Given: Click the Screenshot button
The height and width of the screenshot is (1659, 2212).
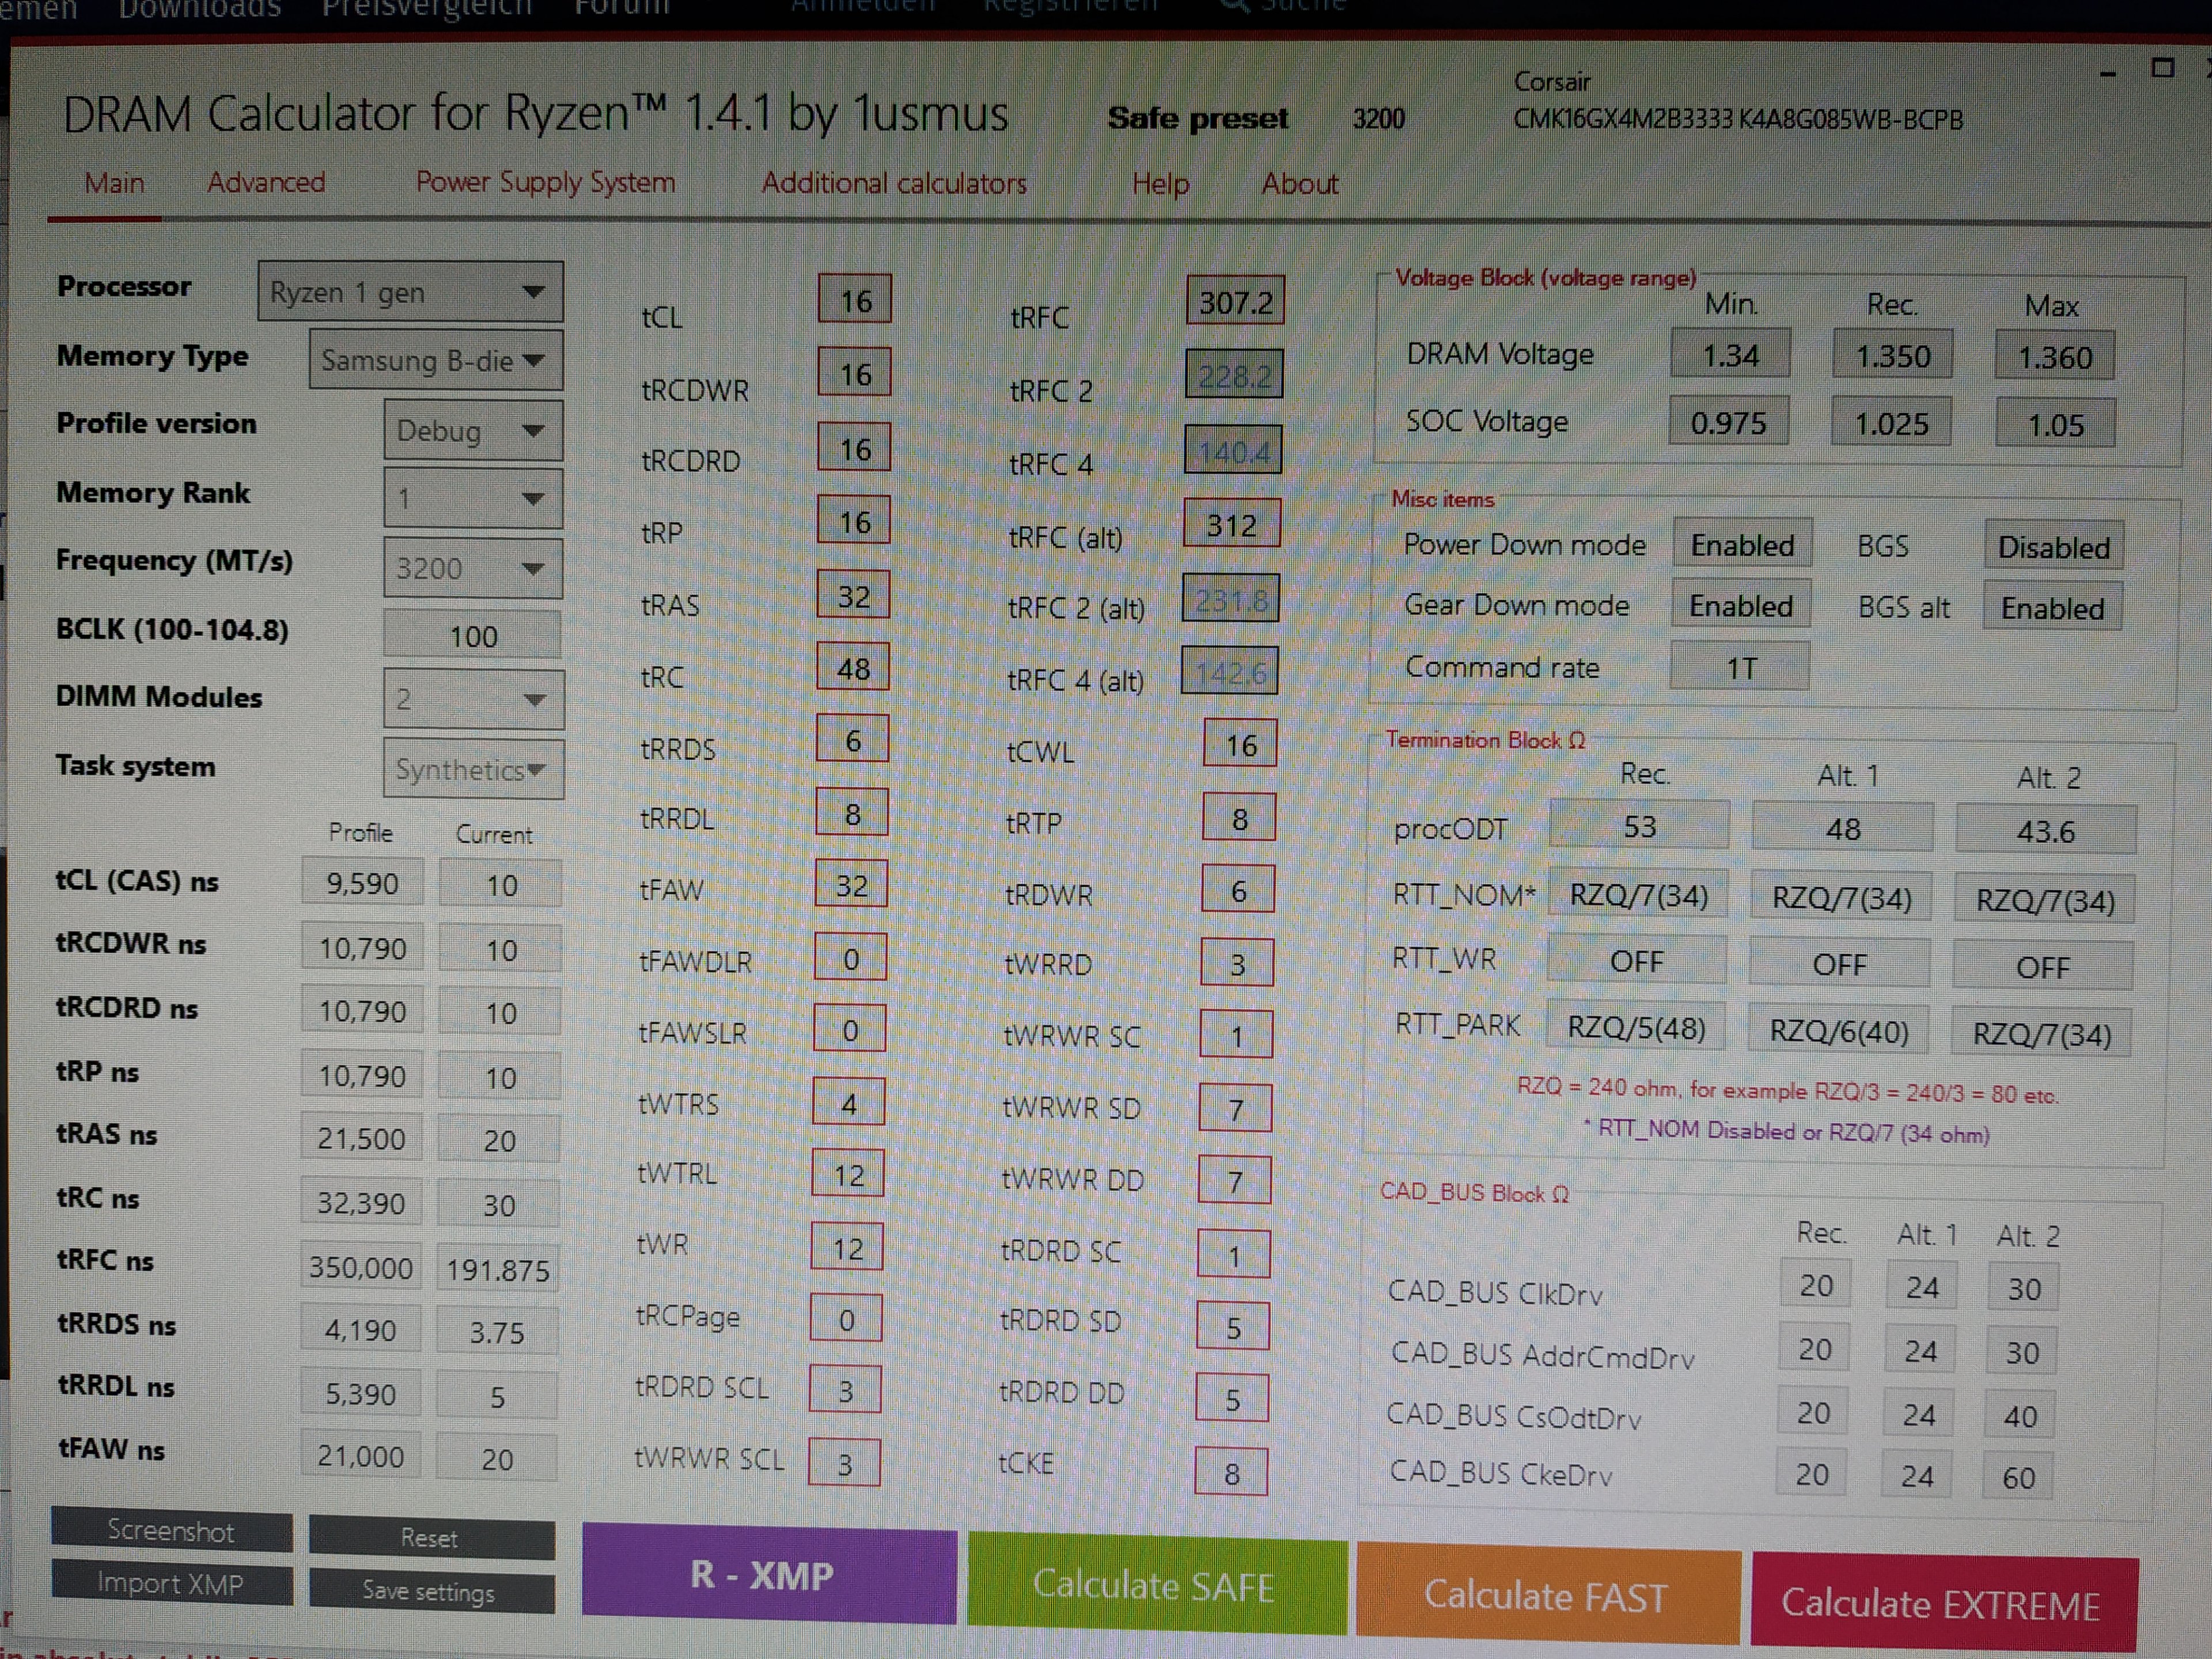Looking at the screenshot, I should [x=171, y=1530].
